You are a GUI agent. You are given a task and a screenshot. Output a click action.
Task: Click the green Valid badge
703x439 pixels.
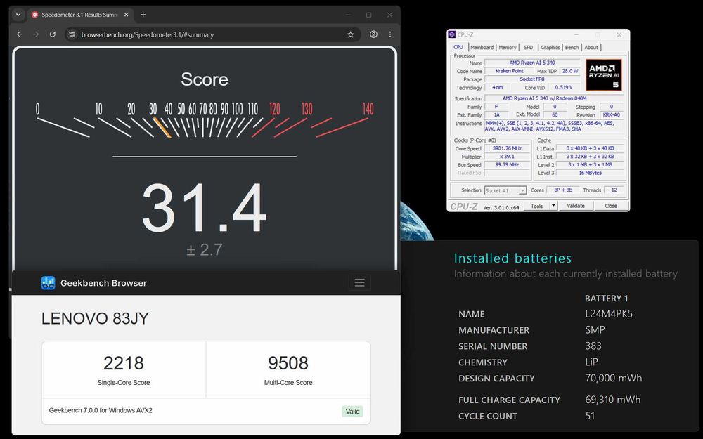click(x=352, y=412)
